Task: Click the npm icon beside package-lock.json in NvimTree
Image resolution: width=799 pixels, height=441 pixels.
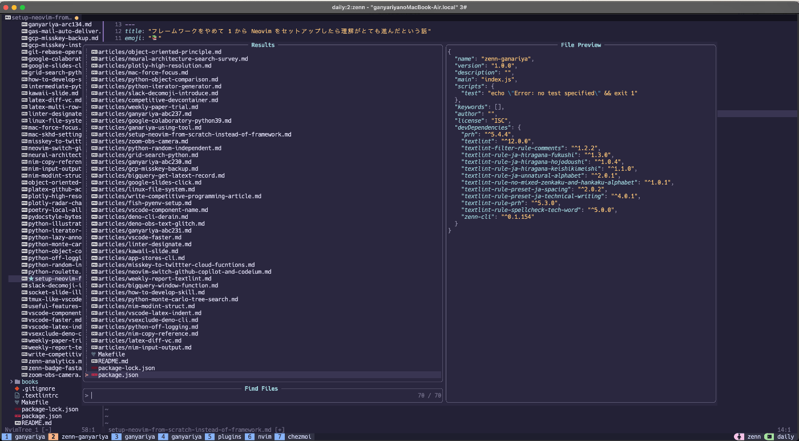Action: click(x=18, y=409)
